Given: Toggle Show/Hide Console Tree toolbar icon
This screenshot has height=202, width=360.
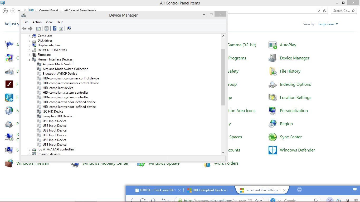Looking at the screenshot, I should [38, 28].
